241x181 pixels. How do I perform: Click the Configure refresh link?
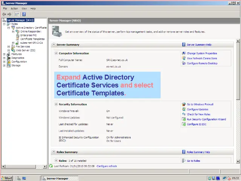[107, 166]
